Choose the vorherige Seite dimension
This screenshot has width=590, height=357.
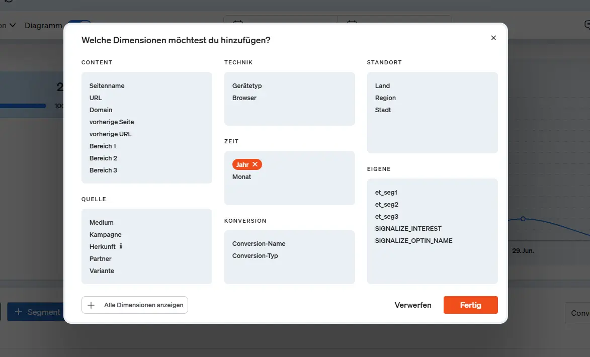tap(112, 122)
